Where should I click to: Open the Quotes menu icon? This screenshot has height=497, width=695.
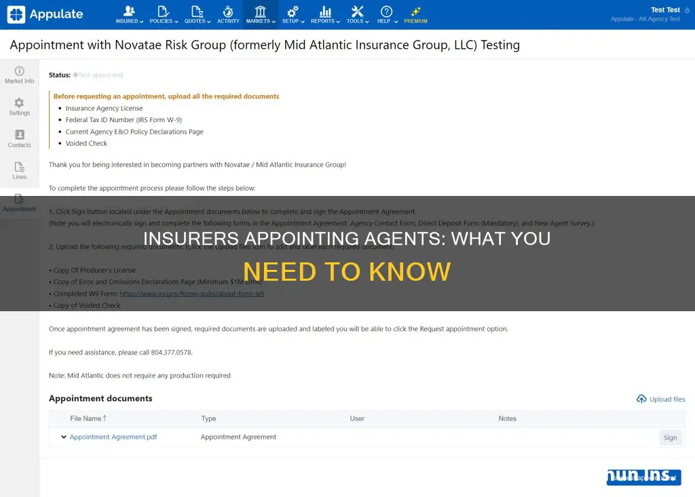click(x=198, y=11)
